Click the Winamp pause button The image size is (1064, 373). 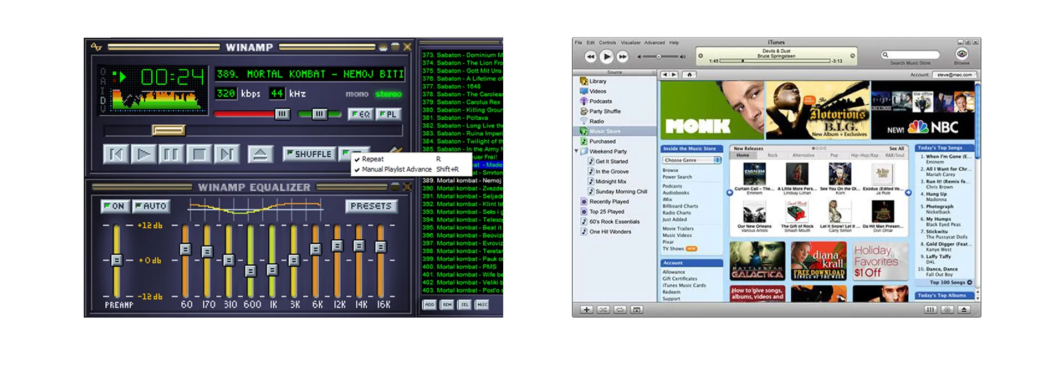(x=171, y=154)
